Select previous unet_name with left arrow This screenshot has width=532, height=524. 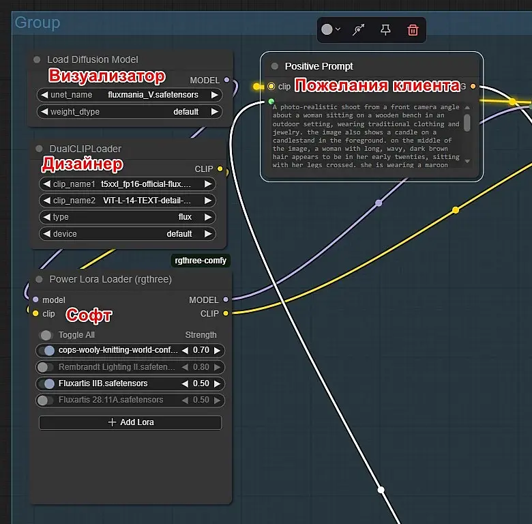(44, 95)
